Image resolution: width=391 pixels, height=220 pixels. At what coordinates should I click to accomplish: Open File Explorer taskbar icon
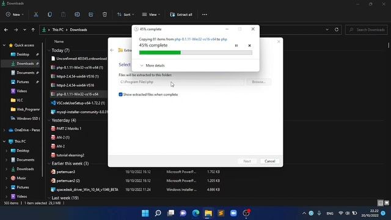(x=208, y=213)
